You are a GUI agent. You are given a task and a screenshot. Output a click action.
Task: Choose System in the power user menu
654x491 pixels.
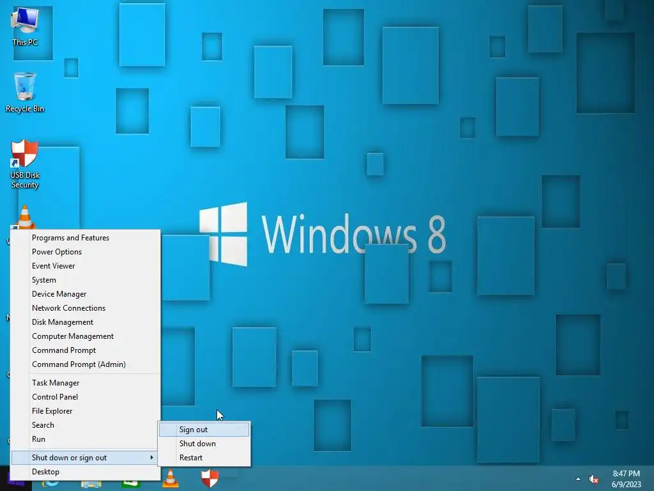[x=86, y=280]
